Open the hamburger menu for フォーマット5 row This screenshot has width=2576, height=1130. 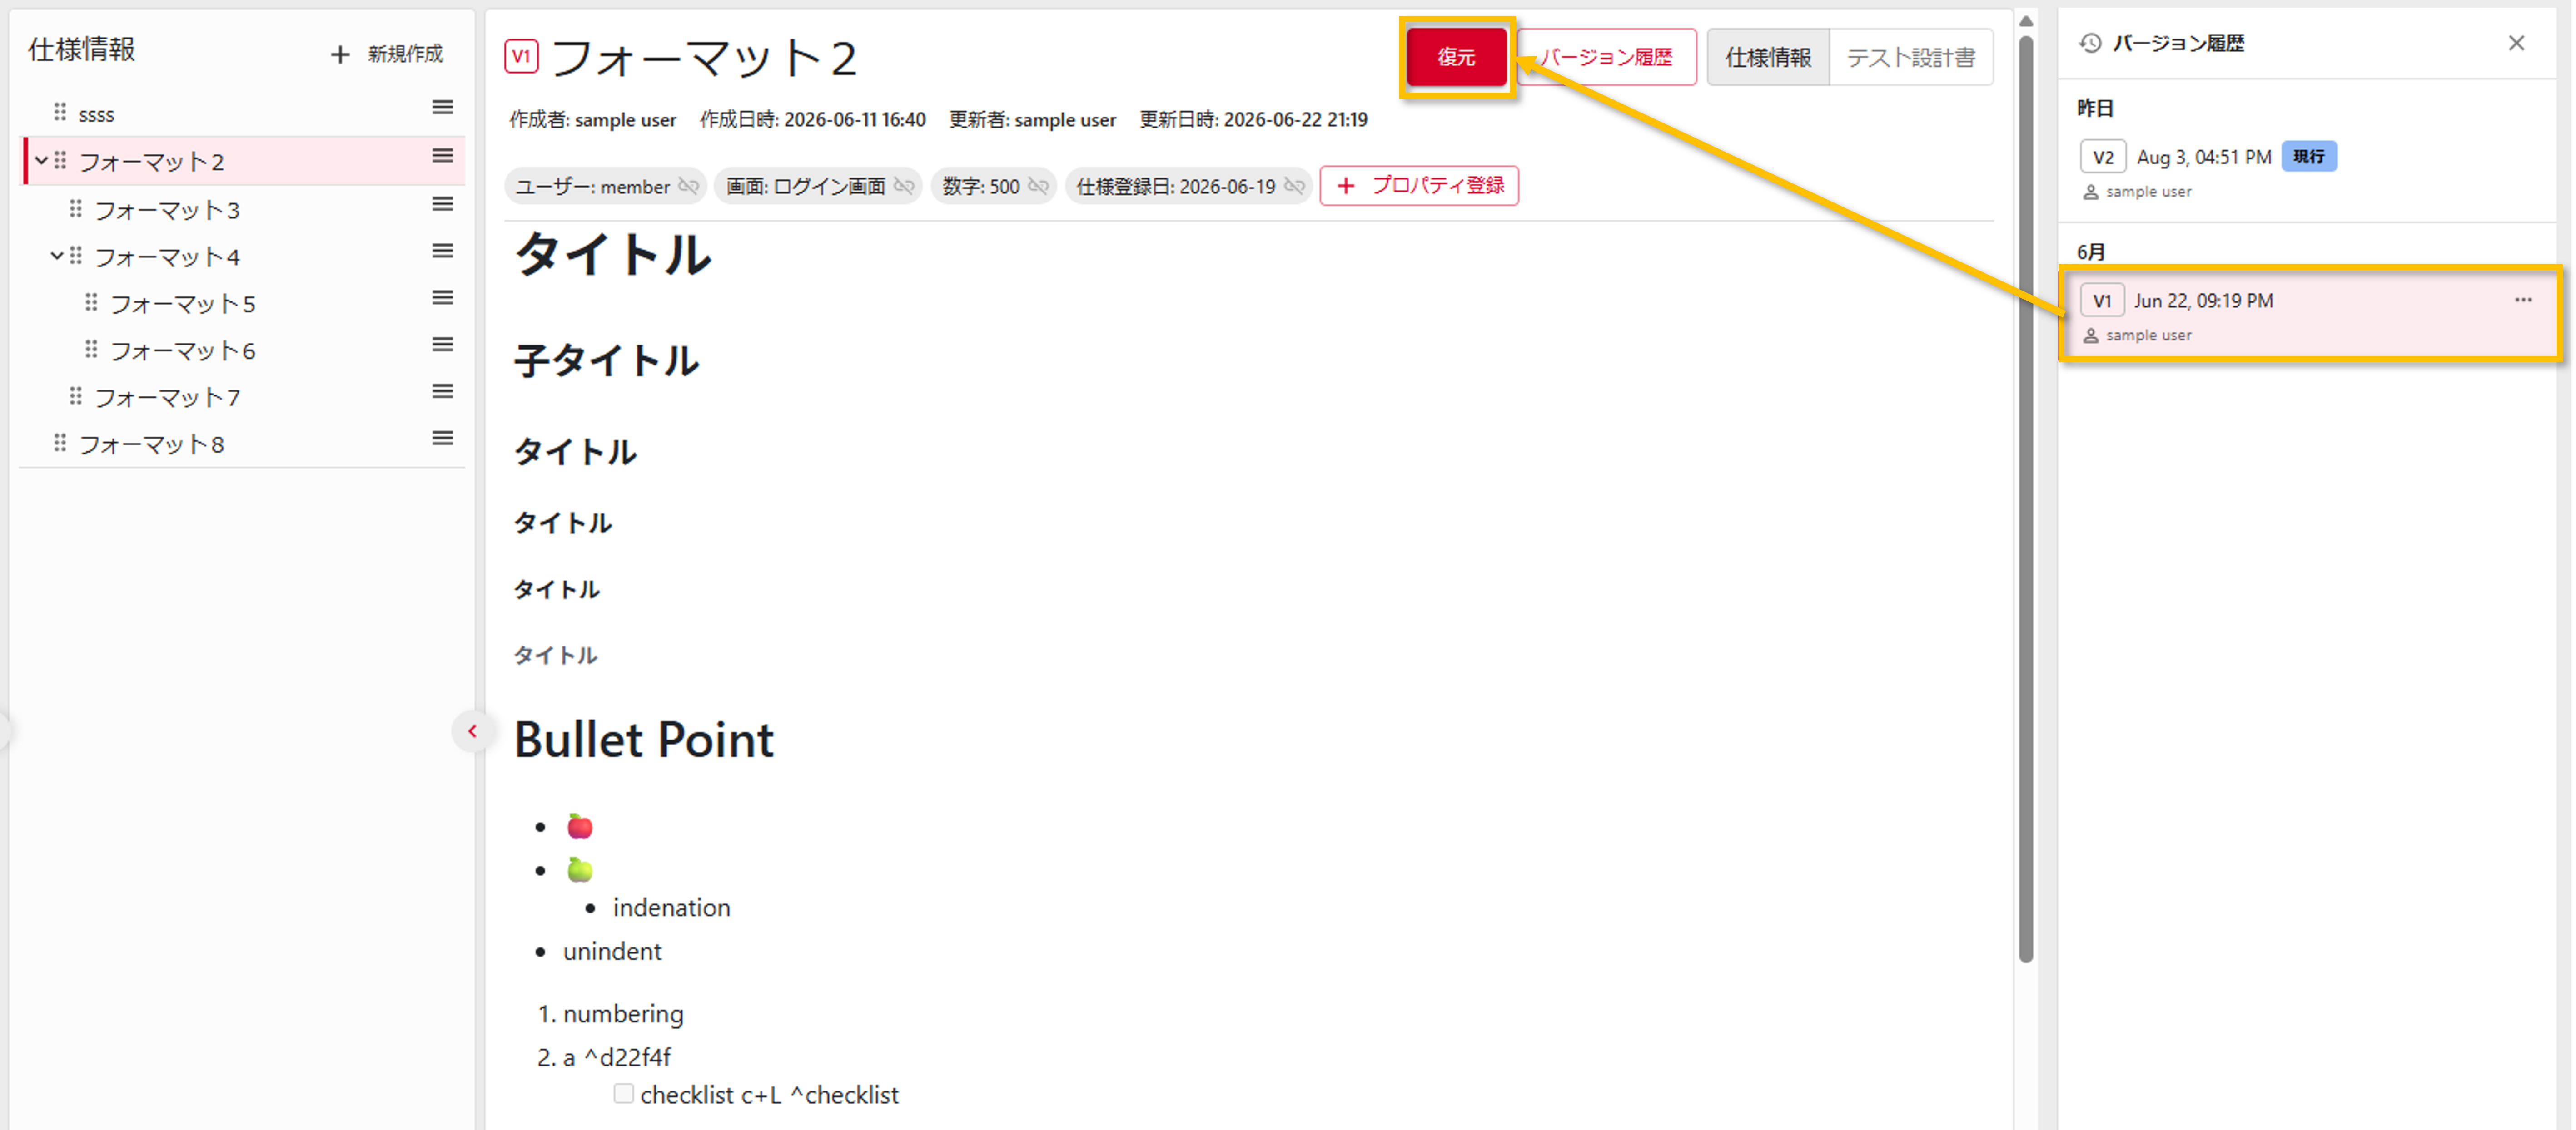click(442, 298)
